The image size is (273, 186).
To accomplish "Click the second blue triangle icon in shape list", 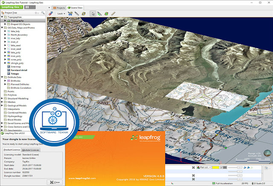I will tap(248, 167).
